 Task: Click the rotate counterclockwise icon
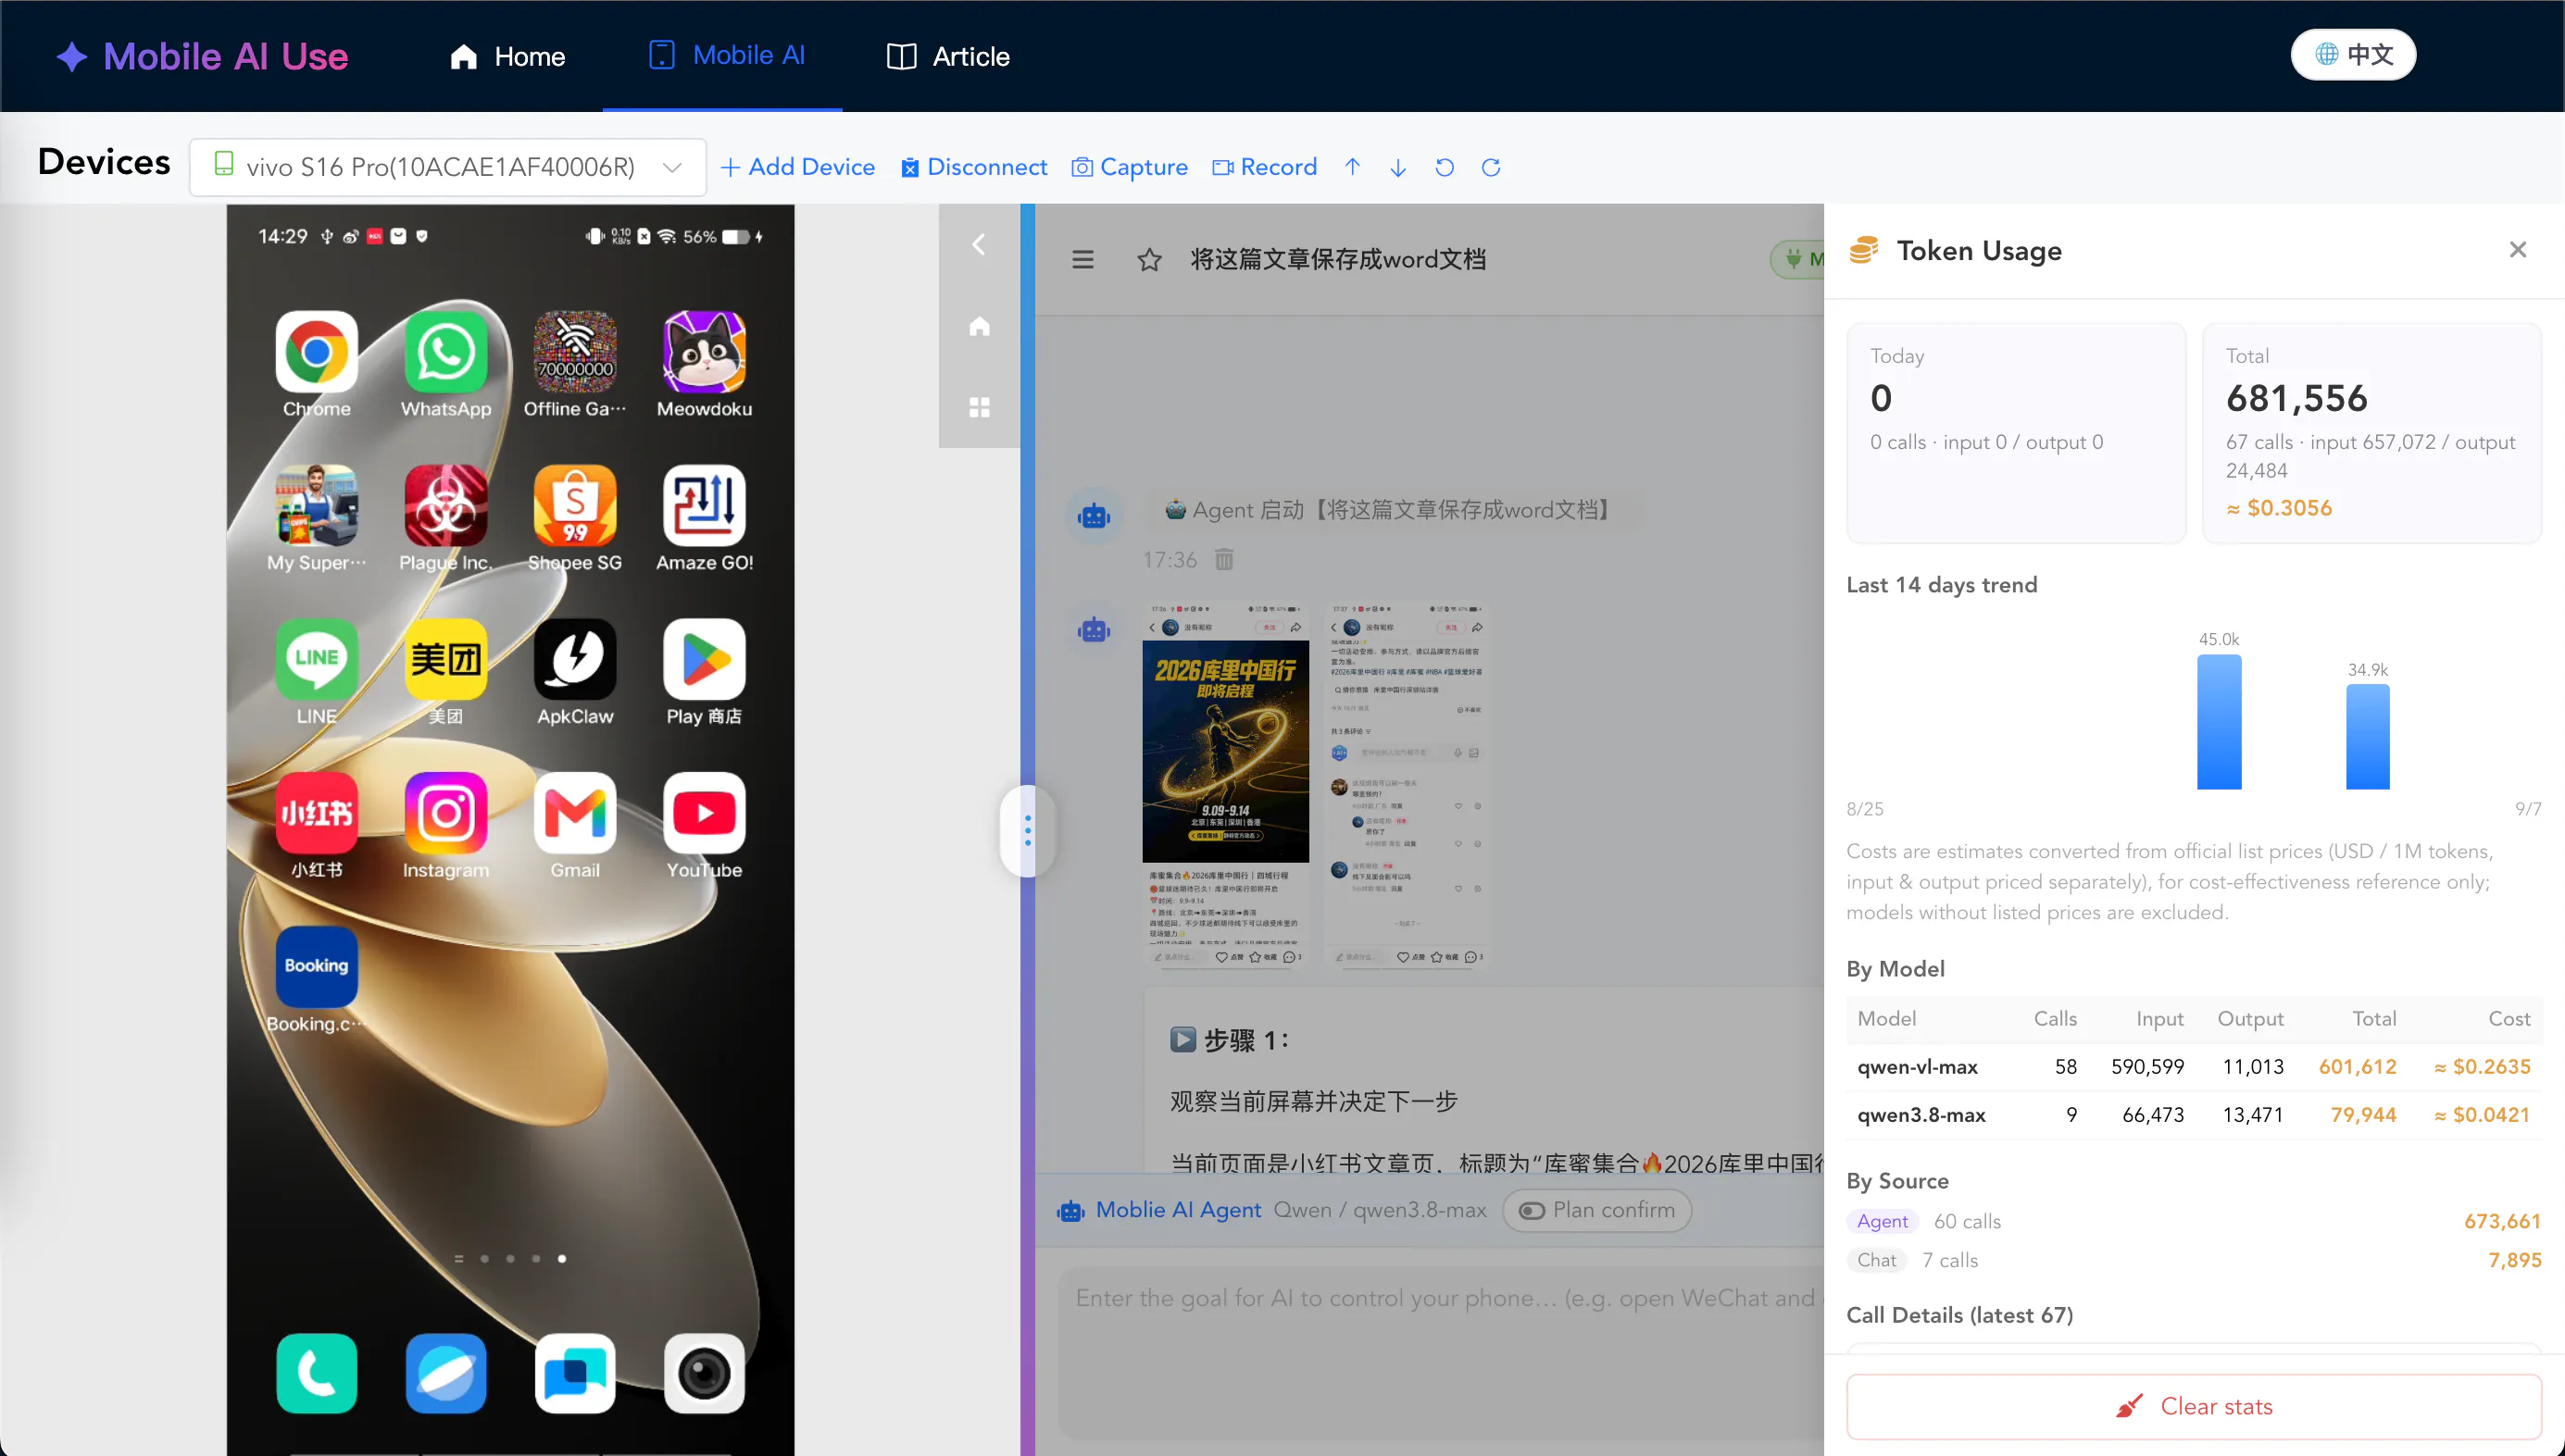click(x=1445, y=167)
